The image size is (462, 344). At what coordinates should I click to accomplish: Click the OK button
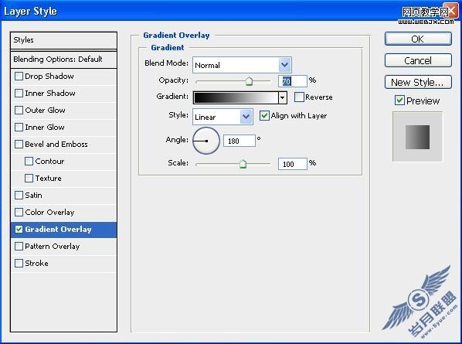point(418,39)
